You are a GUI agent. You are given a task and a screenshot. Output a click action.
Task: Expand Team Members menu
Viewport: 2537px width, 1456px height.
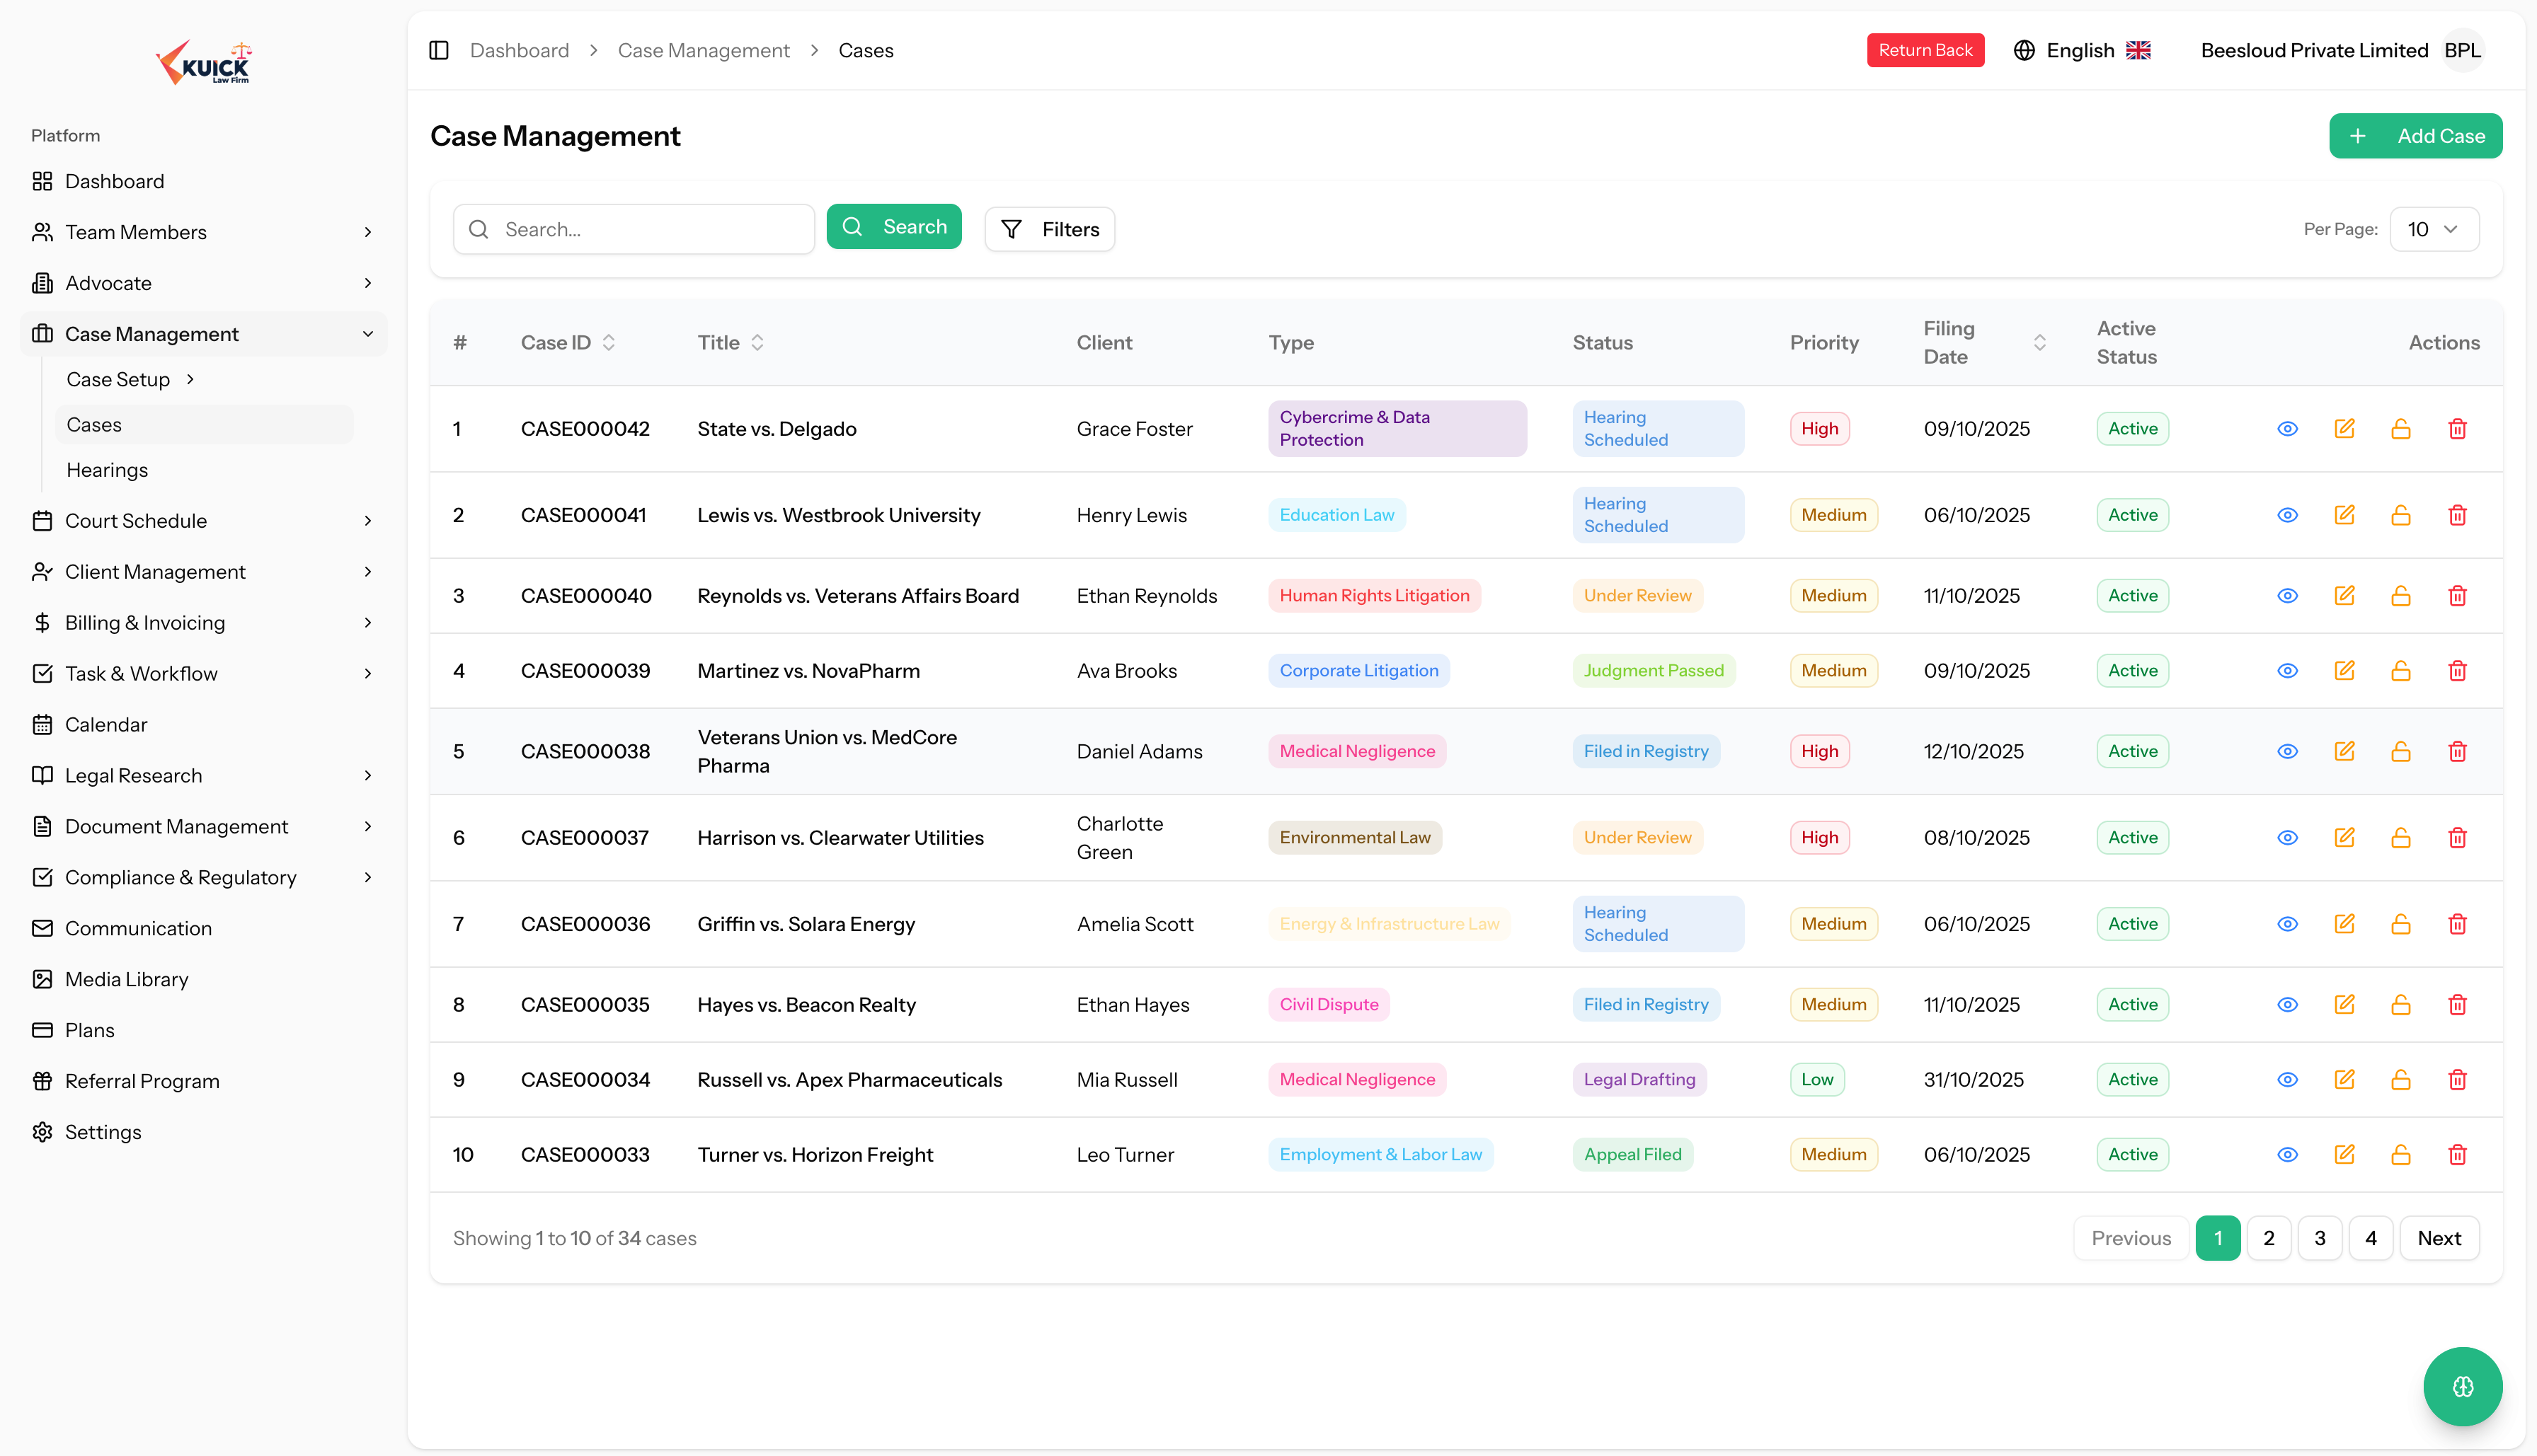click(x=203, y=232)
